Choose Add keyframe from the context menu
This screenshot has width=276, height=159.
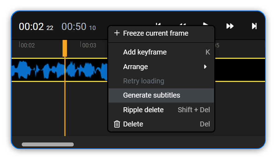tap(145, 52)
